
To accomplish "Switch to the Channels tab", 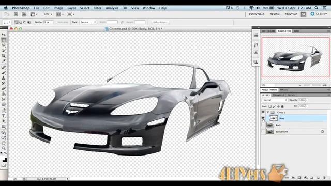I will coord(278,95).
